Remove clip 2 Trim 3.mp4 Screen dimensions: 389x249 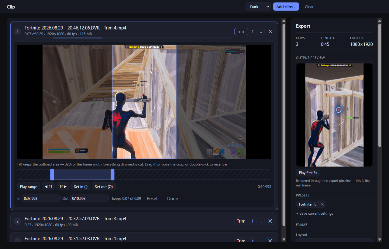270,221
